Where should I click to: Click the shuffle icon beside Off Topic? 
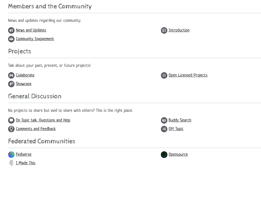164,129
